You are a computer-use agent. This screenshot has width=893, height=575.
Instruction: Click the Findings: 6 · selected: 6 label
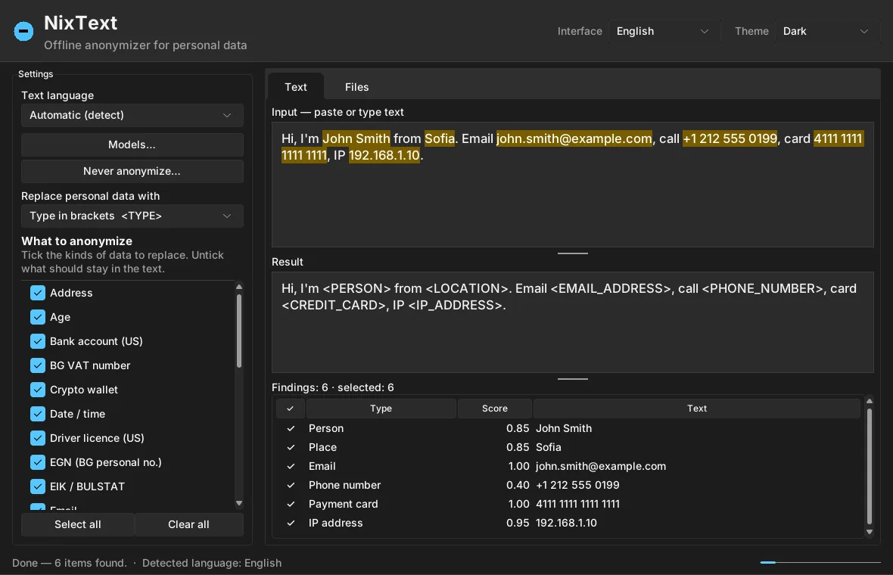click(332, 387)
